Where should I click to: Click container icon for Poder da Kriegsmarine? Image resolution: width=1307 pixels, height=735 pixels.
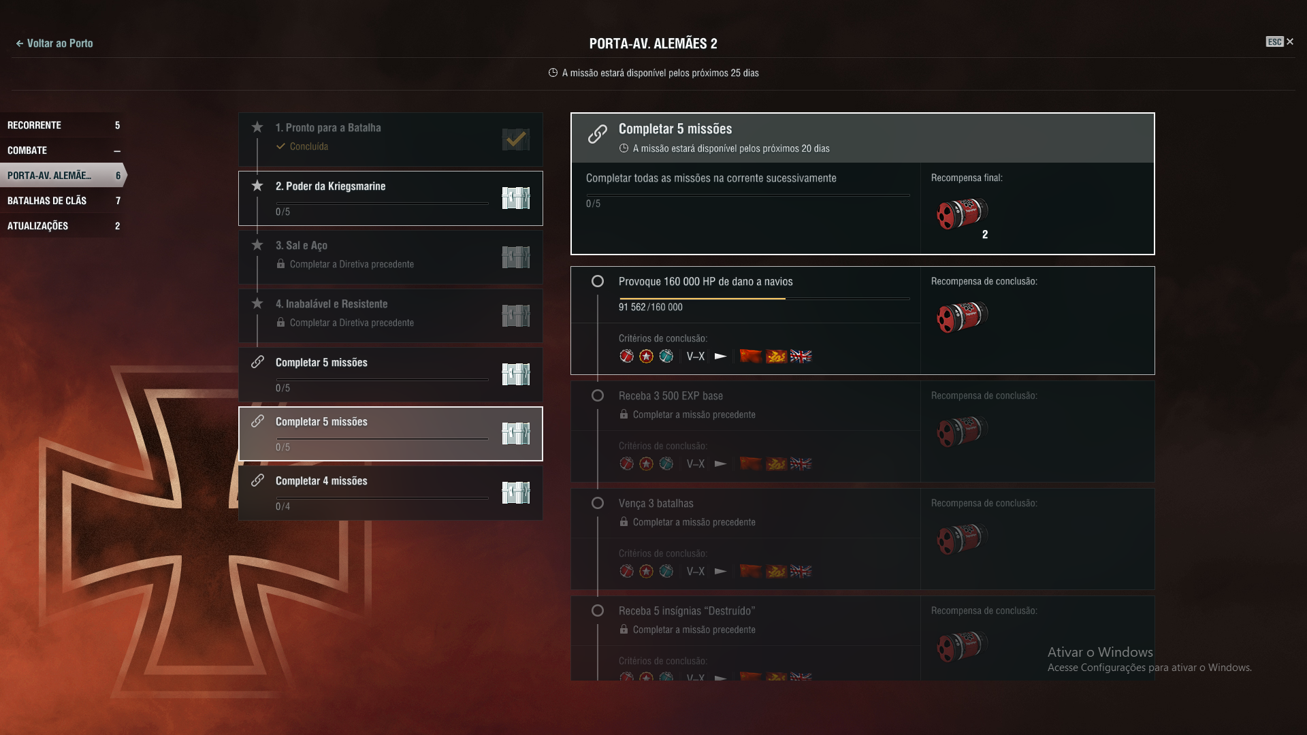515,198
